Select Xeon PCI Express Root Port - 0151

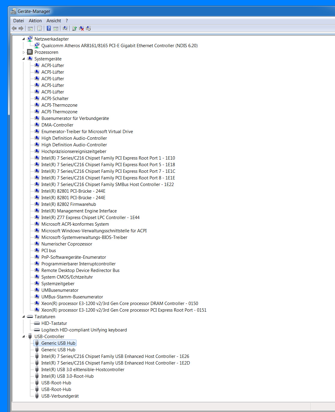pyautogui.click(x=124, y=310)
